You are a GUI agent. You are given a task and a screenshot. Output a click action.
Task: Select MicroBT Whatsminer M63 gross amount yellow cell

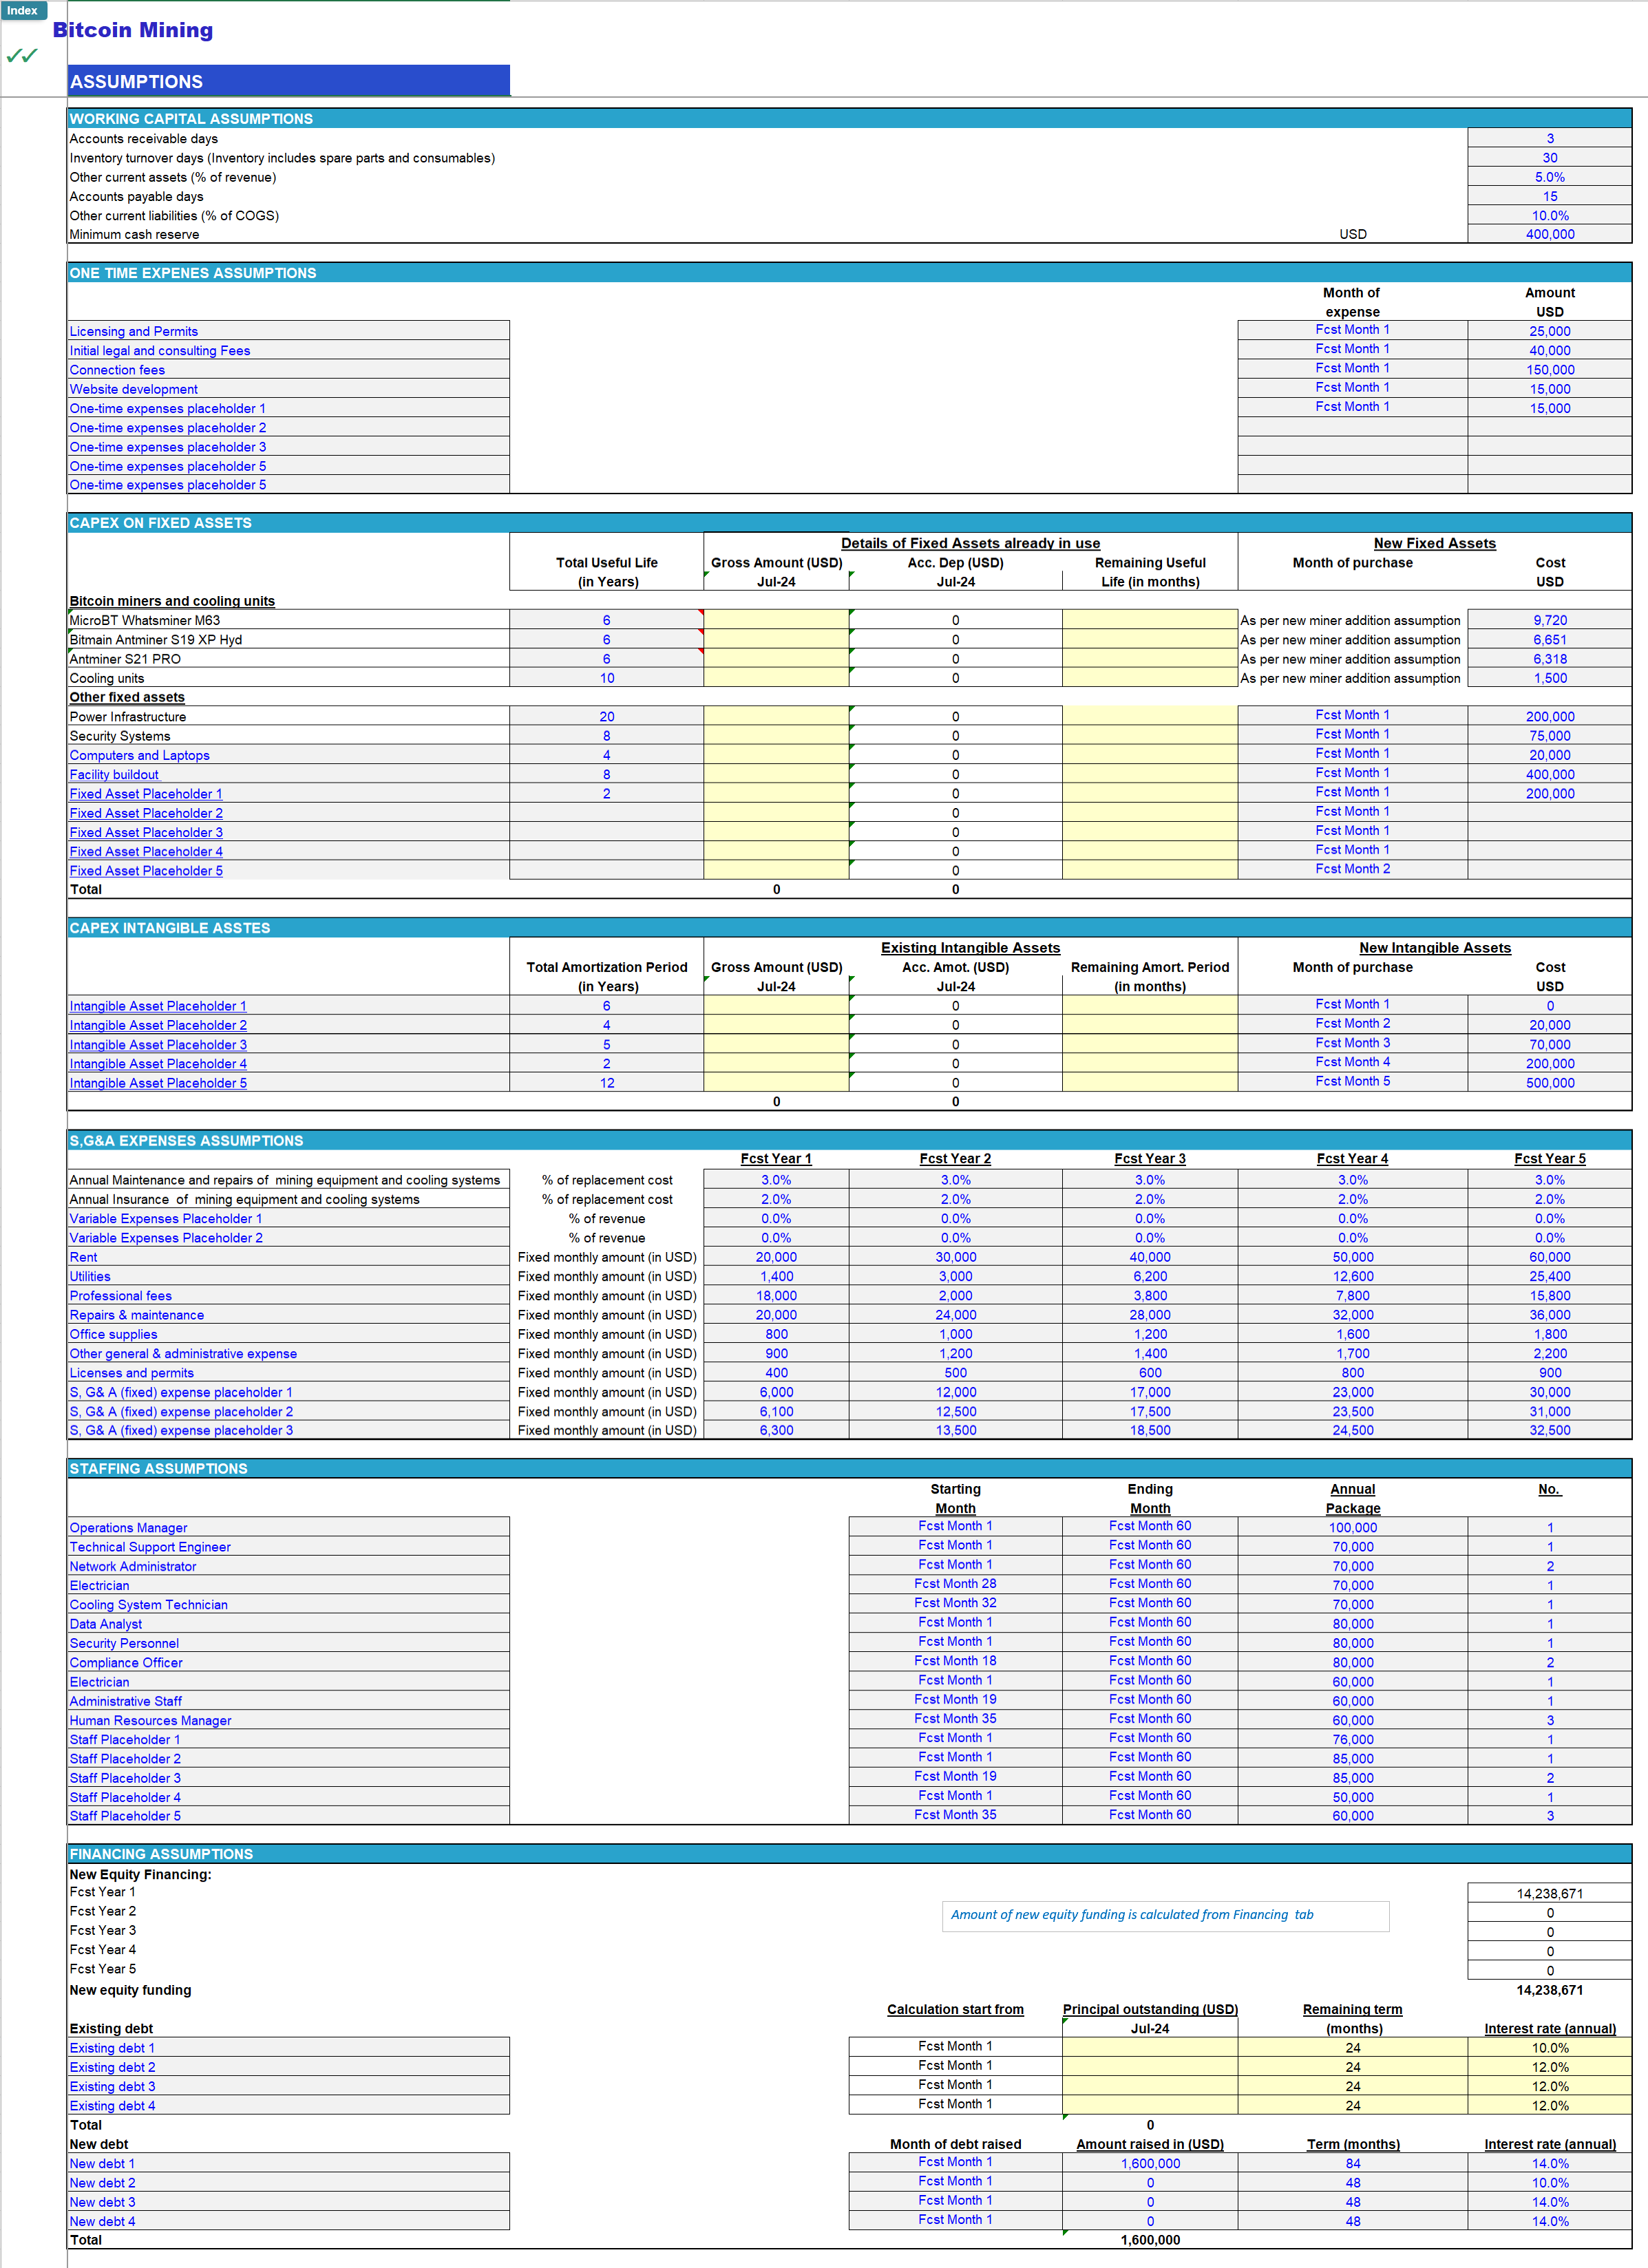776,620
